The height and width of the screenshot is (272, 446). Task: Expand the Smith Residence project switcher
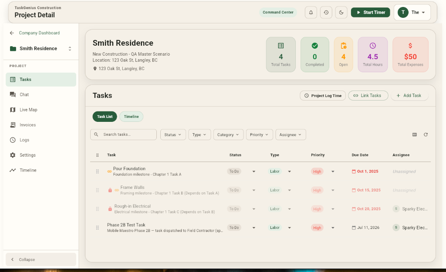click(70, 49)
